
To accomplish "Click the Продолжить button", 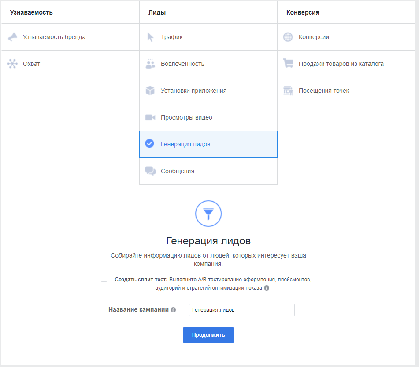I will [208, 334].
